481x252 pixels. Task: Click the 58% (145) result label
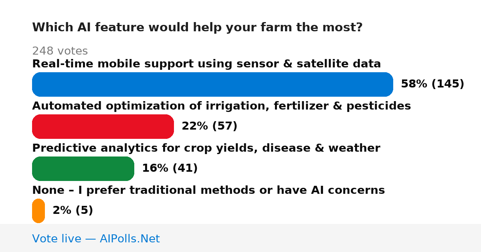432,84
